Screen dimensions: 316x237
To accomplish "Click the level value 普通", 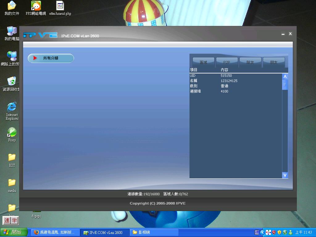I will coord(224,86).
